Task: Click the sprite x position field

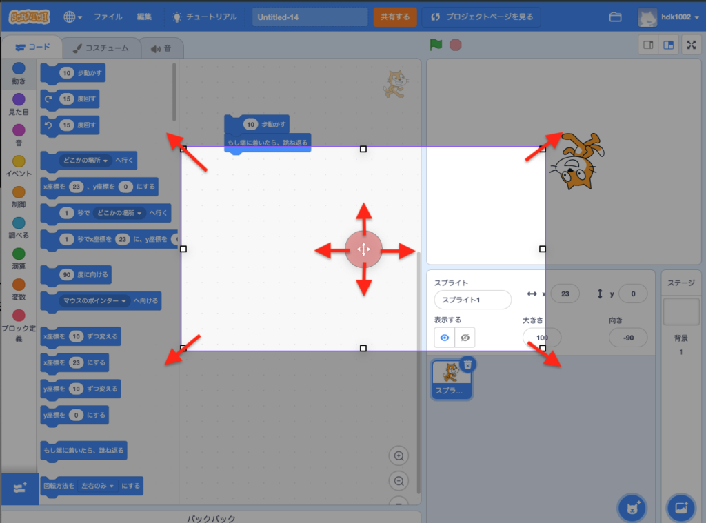Action: click(565, 294)
